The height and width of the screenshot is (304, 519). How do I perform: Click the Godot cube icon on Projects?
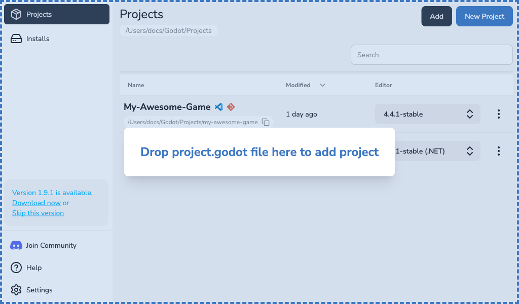click(15, 14)
